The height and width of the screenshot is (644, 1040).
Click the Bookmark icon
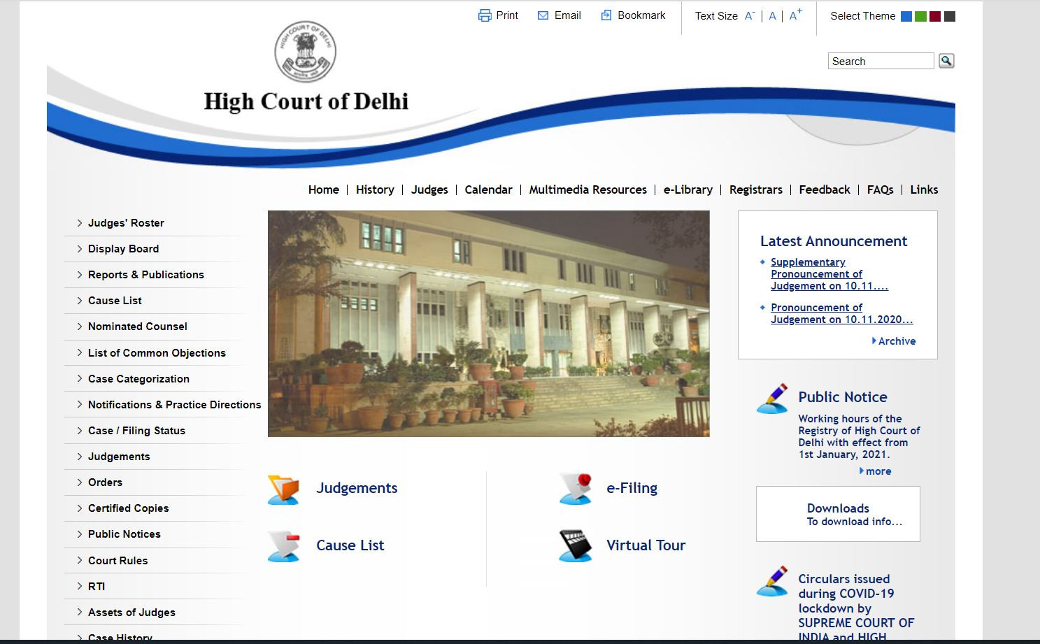(x=606, y=15)
